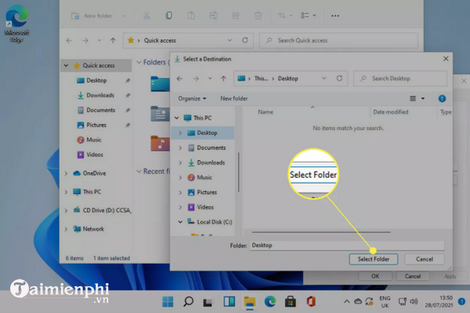Collapse Local Disk (C:) in the dialog tree
470x313 pixels.
[x=180, y=222]
